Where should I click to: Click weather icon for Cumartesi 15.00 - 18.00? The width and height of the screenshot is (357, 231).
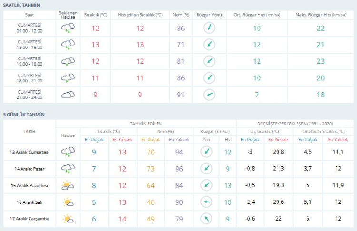pyautogui.click(x=68, y=61)
